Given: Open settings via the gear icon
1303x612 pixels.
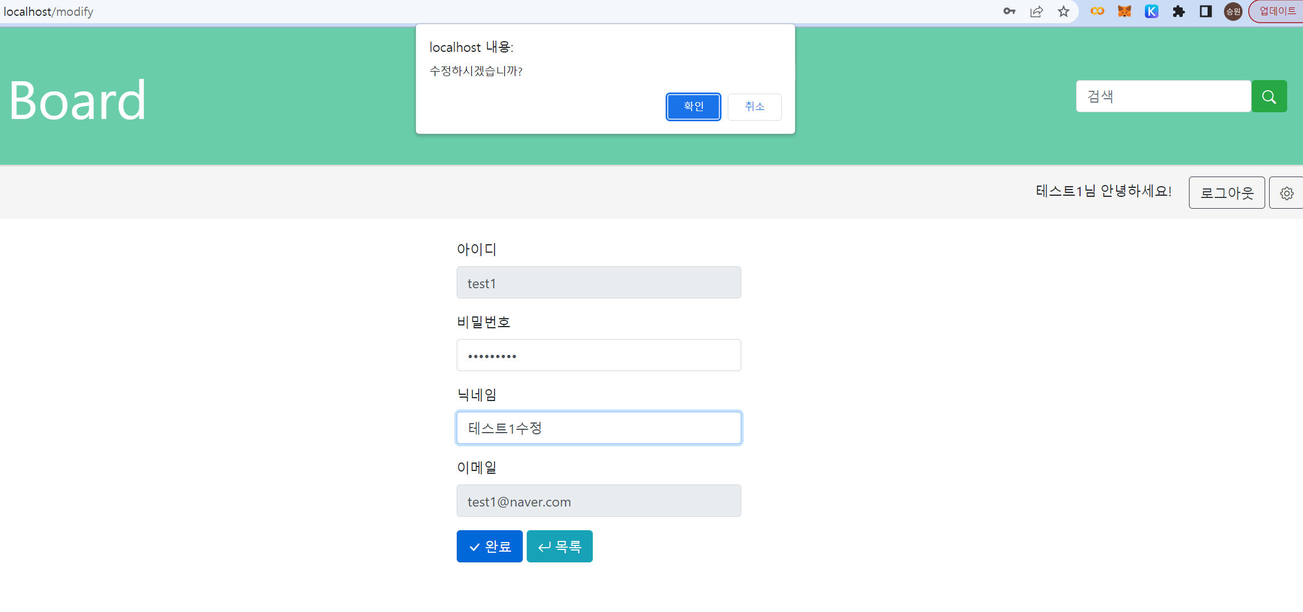Looking at the screenshot, I should [x=1286, y=192].
